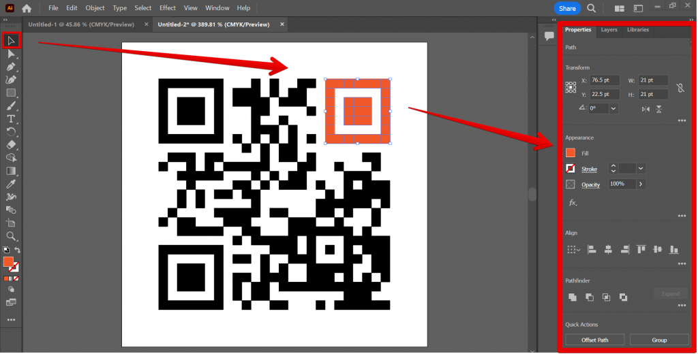
Task: Click the Draw mode icon
Action: 11,289
